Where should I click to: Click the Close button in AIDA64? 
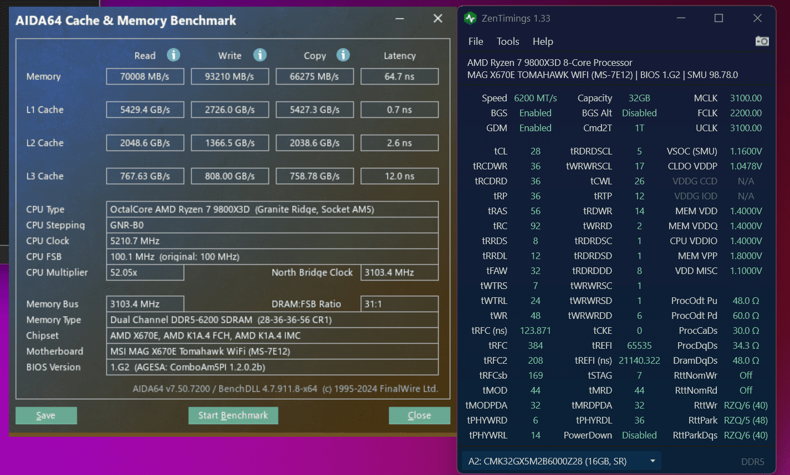pos(419,415)
